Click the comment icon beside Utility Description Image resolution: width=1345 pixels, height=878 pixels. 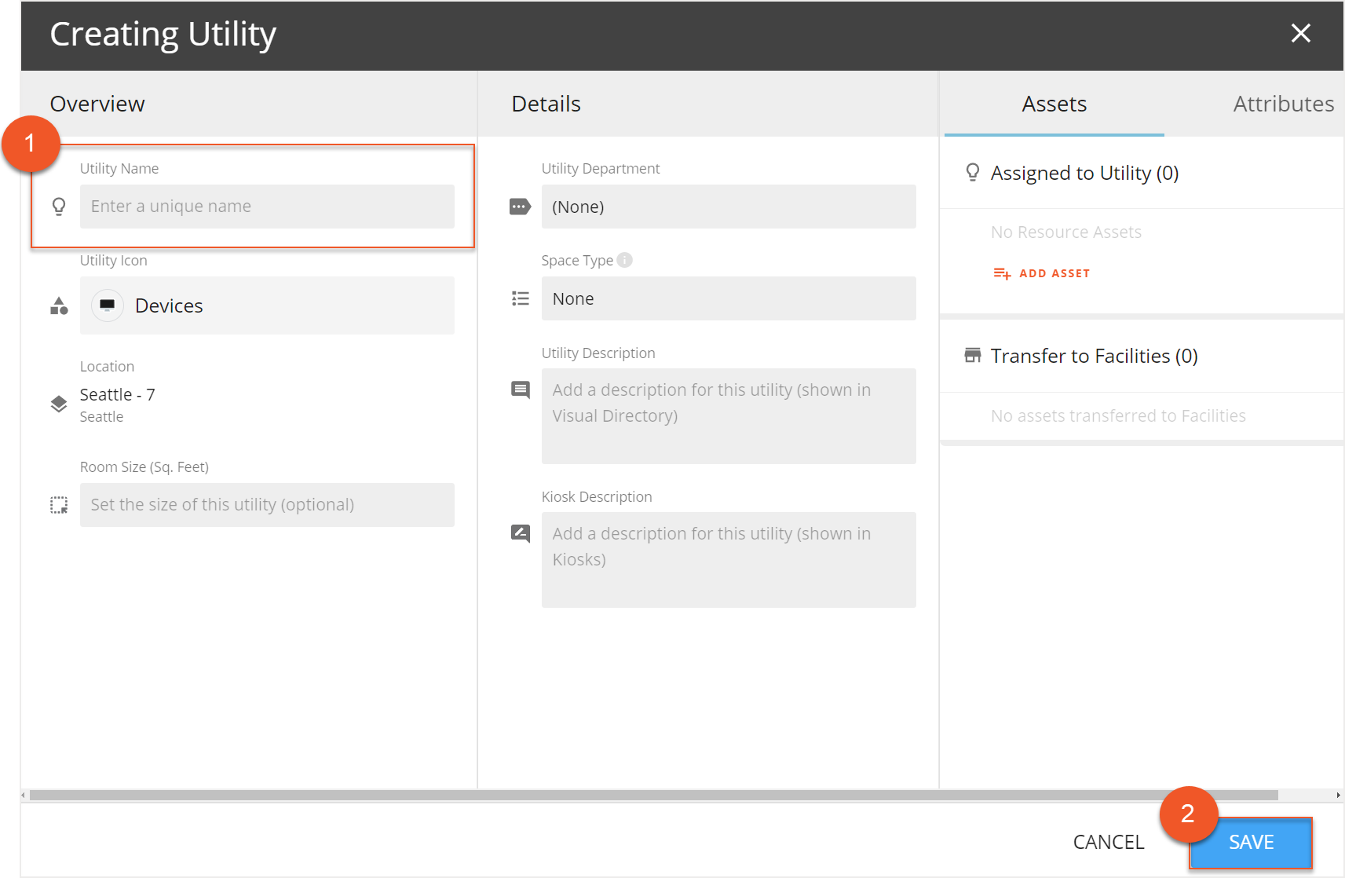520,390
